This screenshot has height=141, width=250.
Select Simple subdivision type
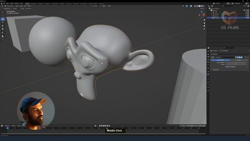point(239,60)
